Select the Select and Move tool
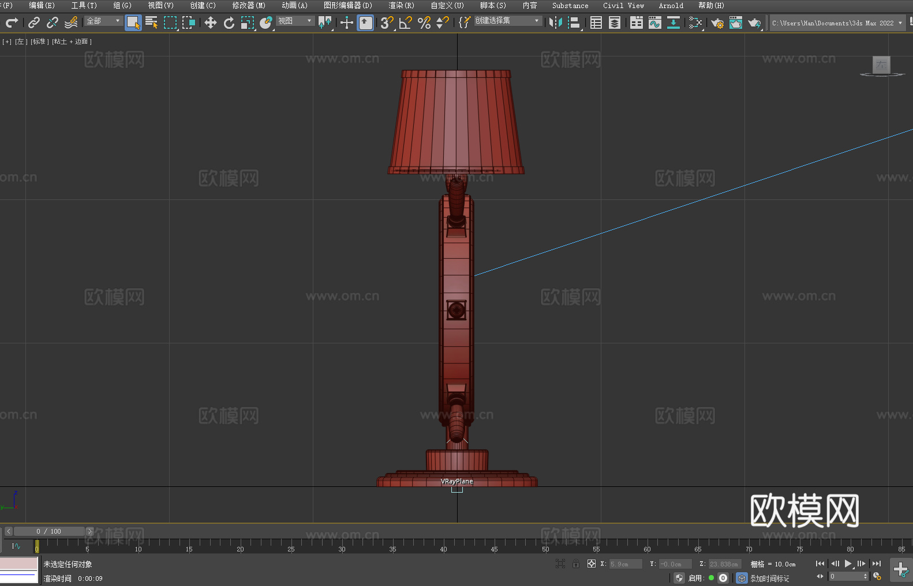The height and width of the screenshot is (586, 913). click(211, 22)
